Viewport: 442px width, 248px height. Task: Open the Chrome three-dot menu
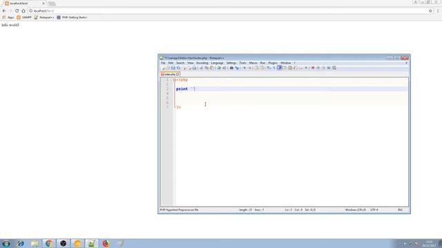click(x=438, y=11)
